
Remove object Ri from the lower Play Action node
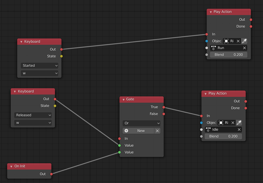click(x=233, y=123)
